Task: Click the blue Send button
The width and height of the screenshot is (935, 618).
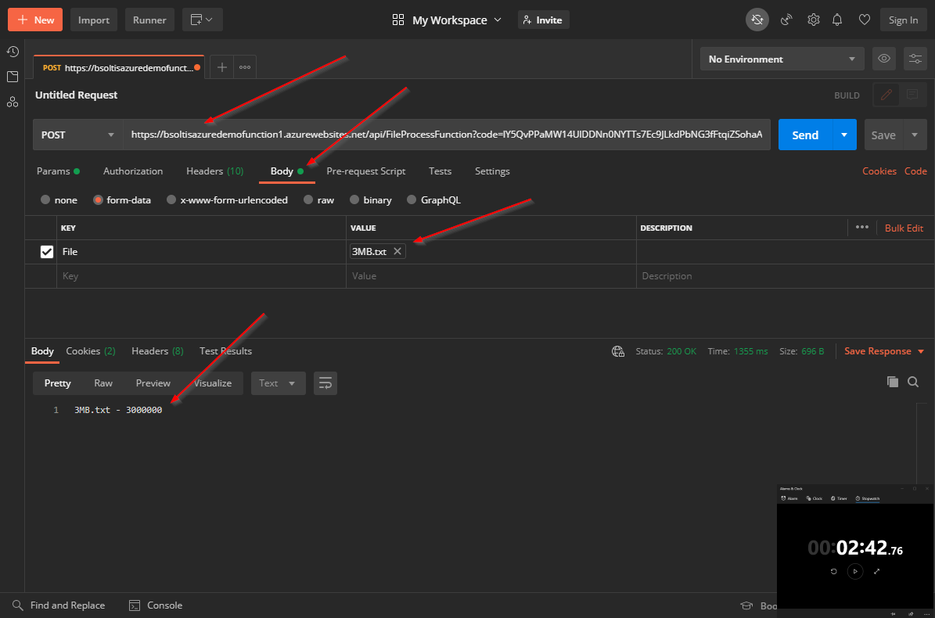Action: 805,135
